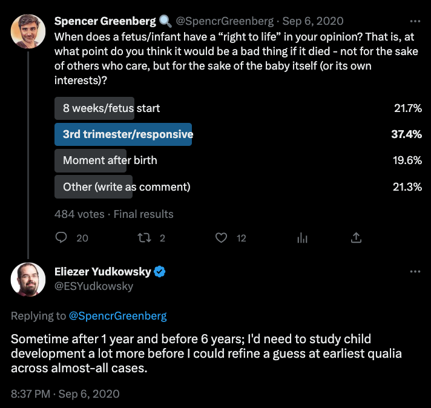This screenshot has height=408, width=431.
Task: Select 'Other (write as comment)' poll option
Action: click(x=127, y=187)
